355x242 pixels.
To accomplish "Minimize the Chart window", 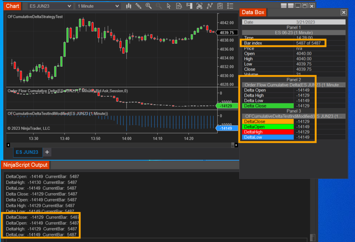I will coord(298,6).
